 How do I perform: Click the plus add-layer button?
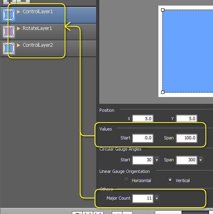pos(10,2)
